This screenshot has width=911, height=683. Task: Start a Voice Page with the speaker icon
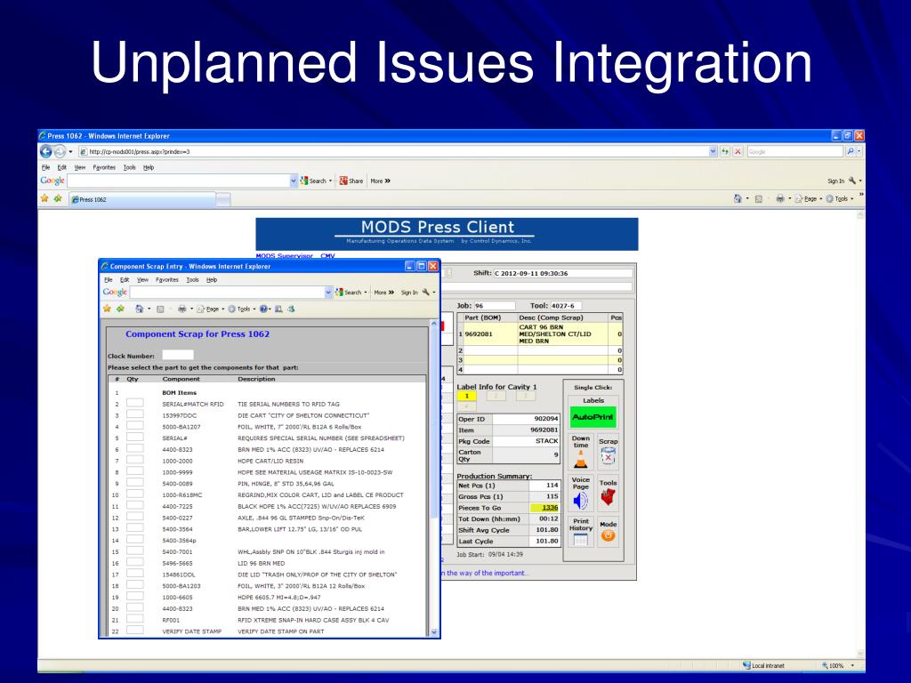coord(580,502)
